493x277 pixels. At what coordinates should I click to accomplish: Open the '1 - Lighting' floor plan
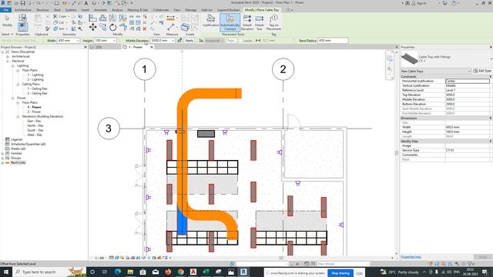click(35, 75)
